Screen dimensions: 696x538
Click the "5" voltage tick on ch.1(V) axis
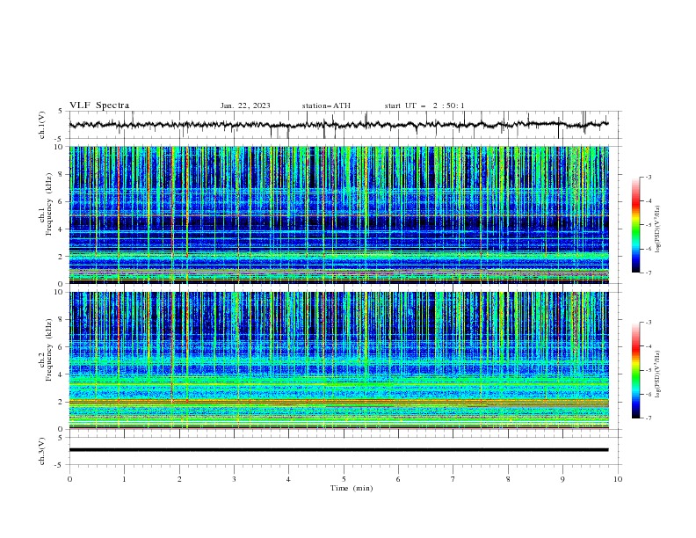coord(61,112)
